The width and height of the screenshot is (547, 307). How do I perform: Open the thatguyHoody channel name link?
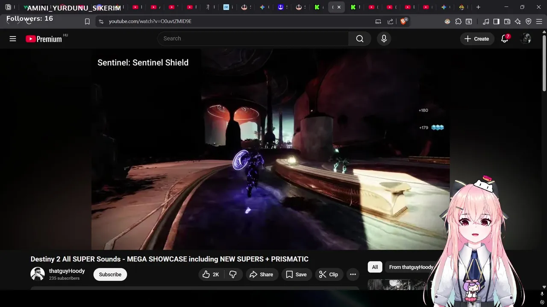67,271
